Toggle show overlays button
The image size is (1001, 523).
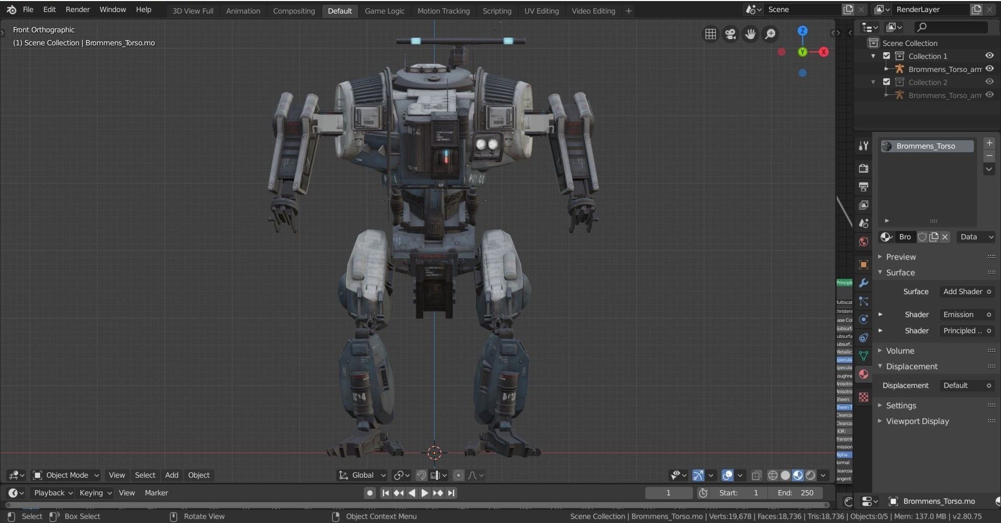click(x=727, y=475)
